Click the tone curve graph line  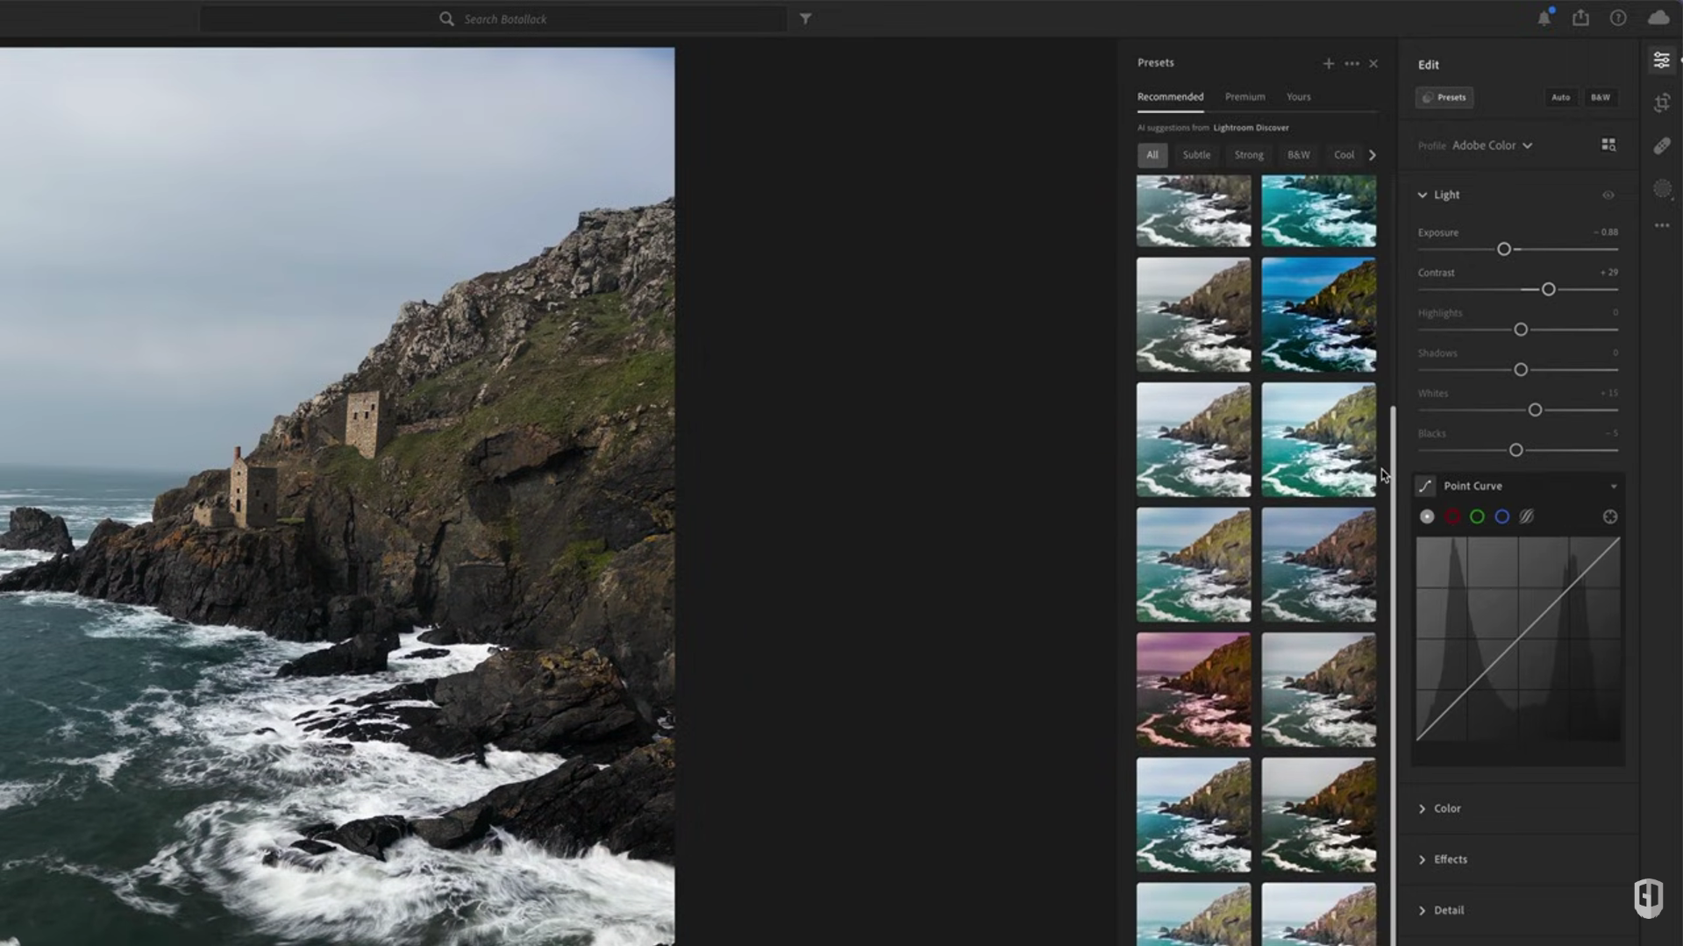(1518, 639)
